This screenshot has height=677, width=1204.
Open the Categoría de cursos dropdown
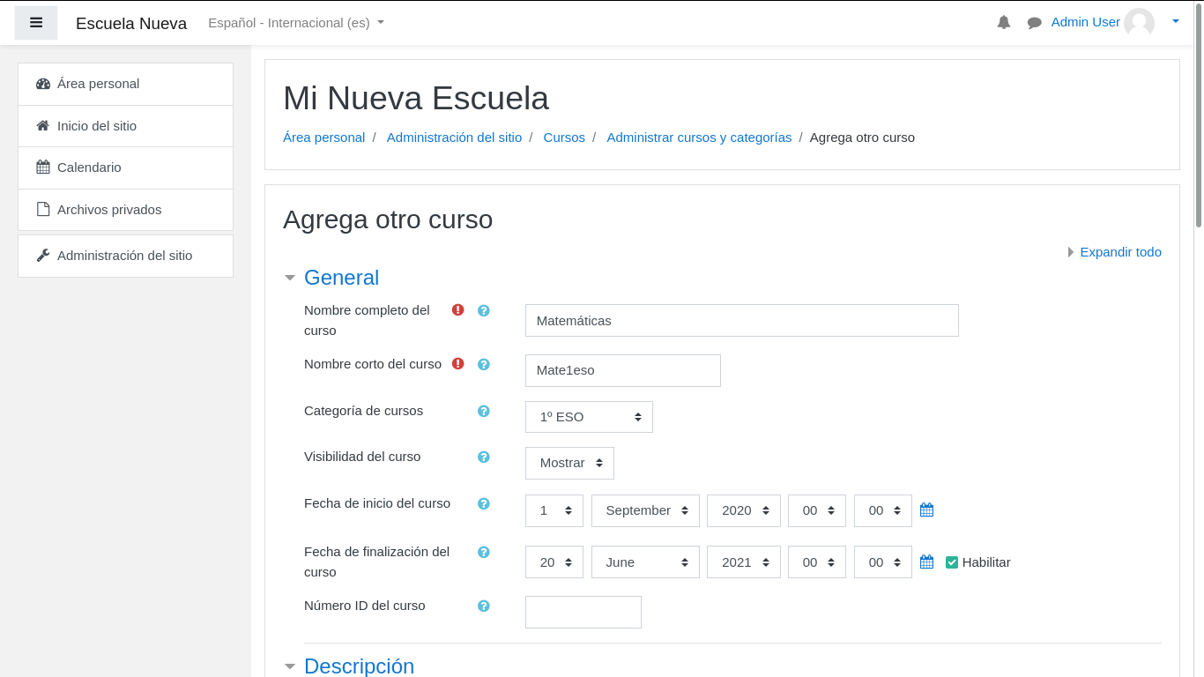(x=589, y=416)
